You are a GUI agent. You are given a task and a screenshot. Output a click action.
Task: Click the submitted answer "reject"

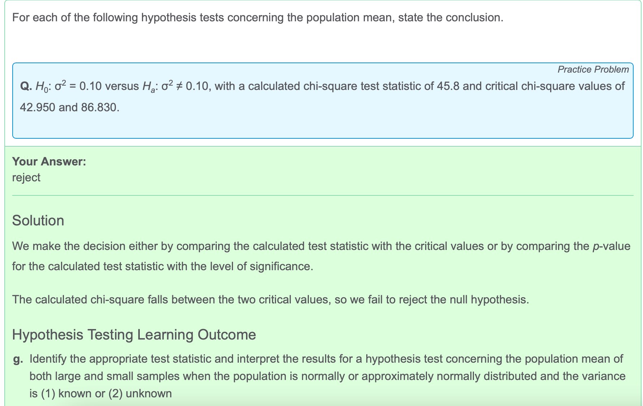point(26,177)
